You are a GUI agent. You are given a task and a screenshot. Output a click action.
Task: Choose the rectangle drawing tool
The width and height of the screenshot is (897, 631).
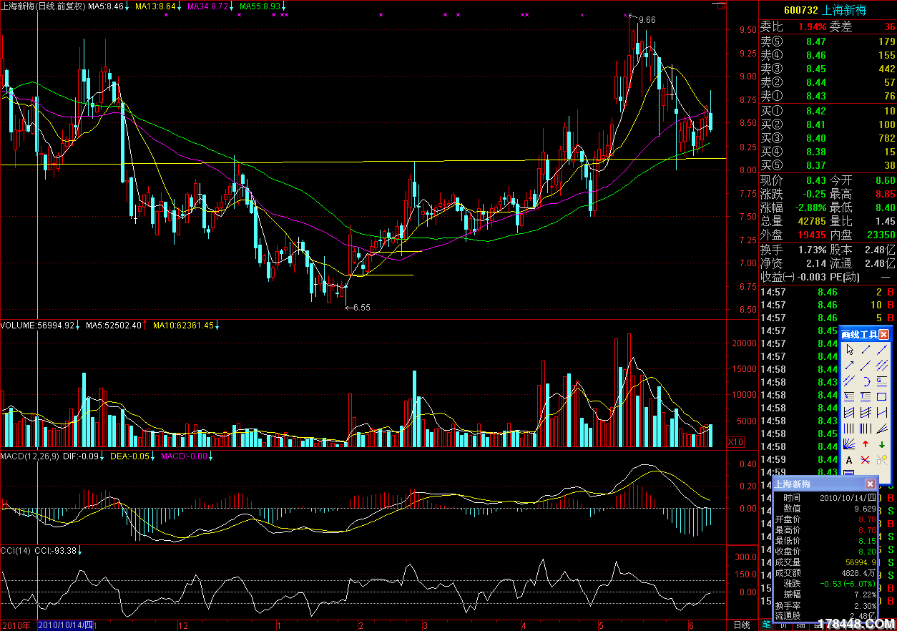(x=882, y=396)
